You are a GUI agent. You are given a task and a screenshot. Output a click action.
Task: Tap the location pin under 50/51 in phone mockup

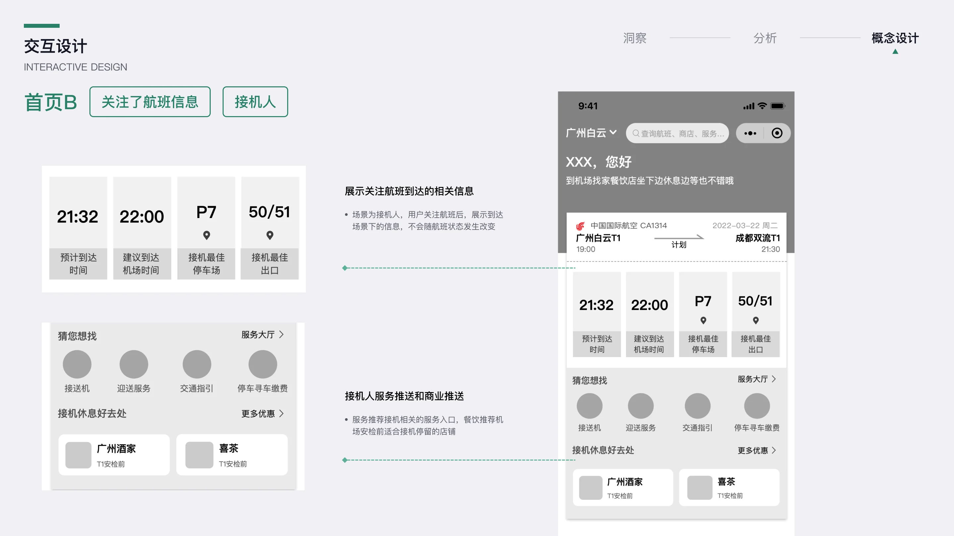pyautogui.click(x=756, y=320)
